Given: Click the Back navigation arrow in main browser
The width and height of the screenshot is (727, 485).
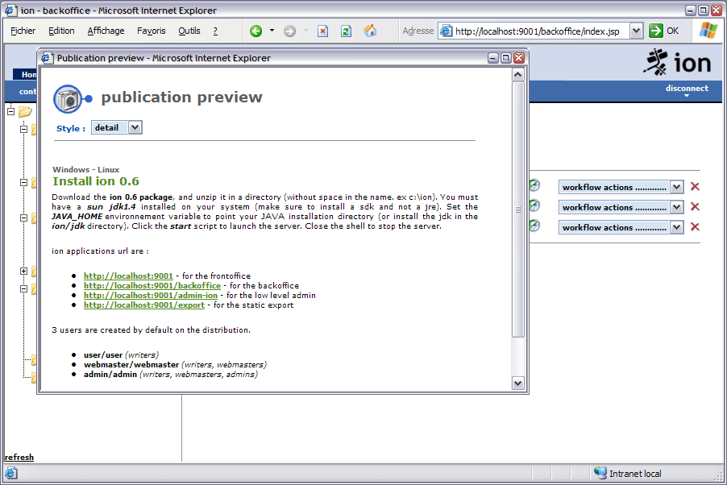Looking at the screenshot, I should pyautogui.click(x=255, y=31).
